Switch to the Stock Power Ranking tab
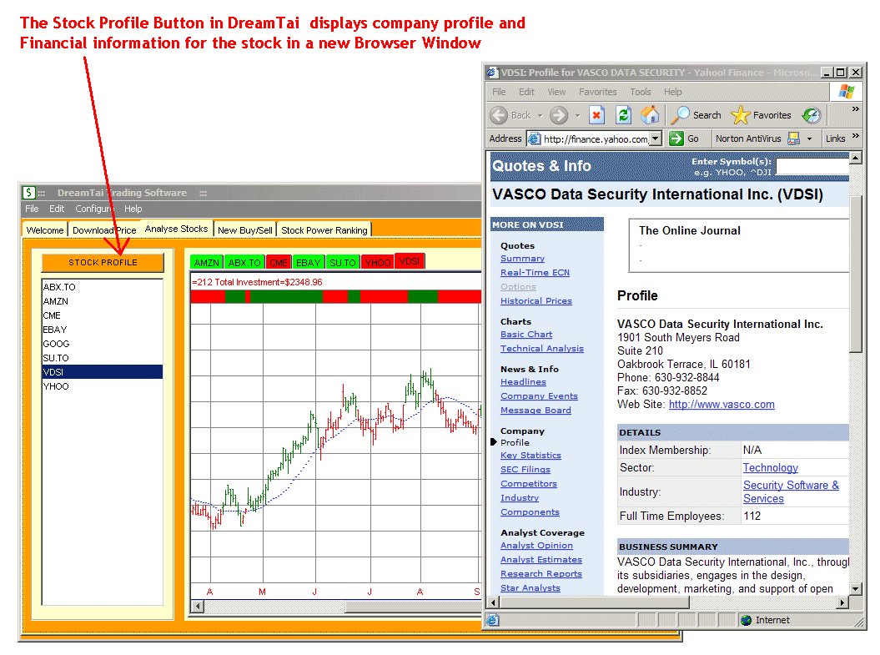 tap(324, 230)
